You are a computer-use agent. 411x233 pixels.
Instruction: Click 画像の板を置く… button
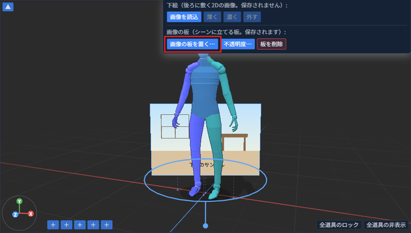click(x=193, y=44)
